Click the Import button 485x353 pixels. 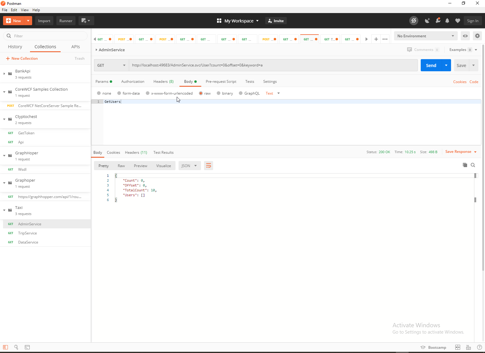[x=44, y=21]
